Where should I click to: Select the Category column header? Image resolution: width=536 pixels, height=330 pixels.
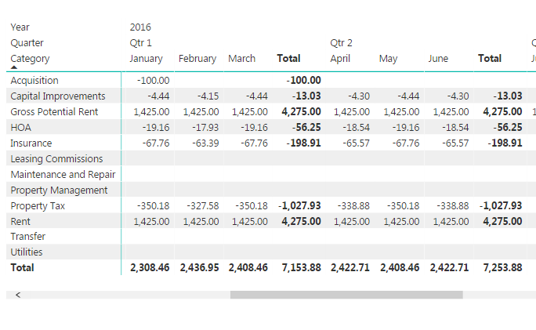pyautogui.click(x=30, y=59)
